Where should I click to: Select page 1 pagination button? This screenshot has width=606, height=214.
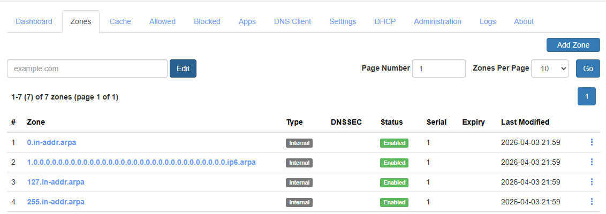(586, 96)
